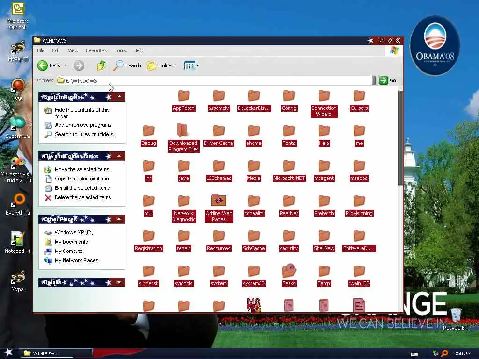
Task: Select the system32 folder icon
Action: pos(254,271)
